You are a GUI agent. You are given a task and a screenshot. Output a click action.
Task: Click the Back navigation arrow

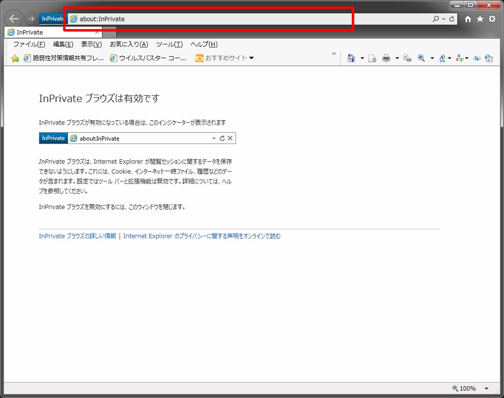pyautogui.click(x=13, y=18)
